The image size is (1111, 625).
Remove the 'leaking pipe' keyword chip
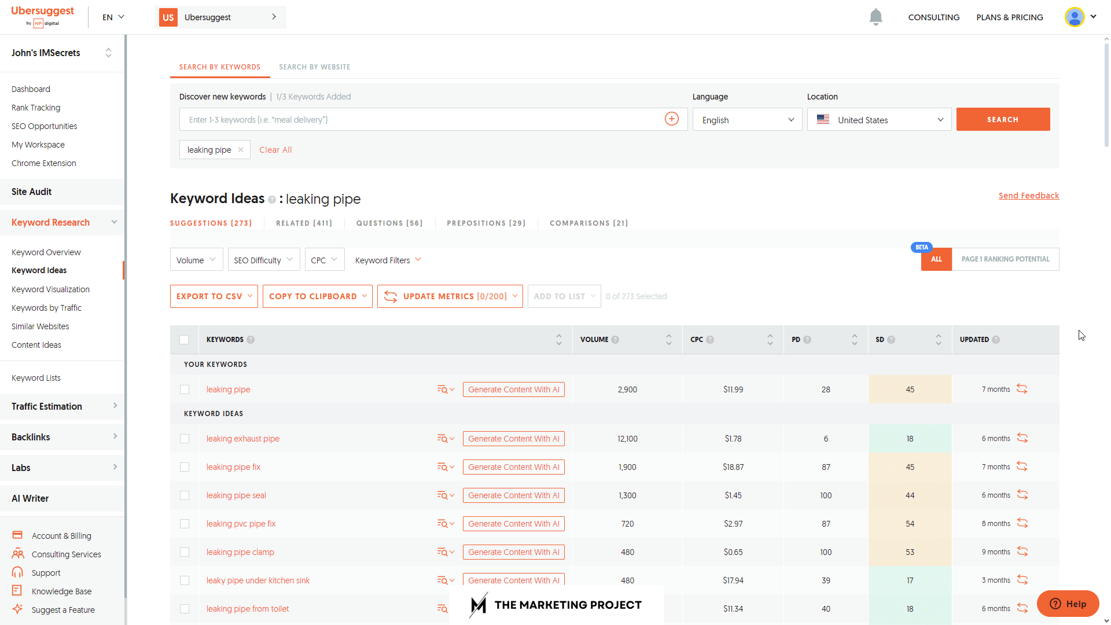(x=241, y=150)
